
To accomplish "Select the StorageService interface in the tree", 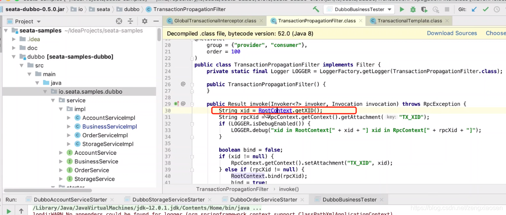I will 94,179.
